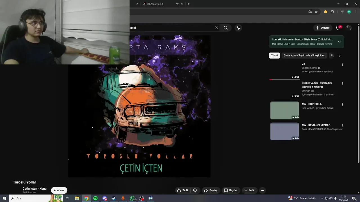Open YouTube notifications bell
360x202 pixels.
[x=338, y=28]
